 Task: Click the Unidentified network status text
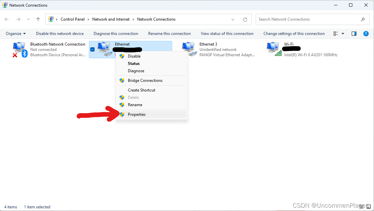click(x=218, y=50)
